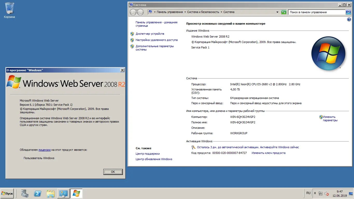Switch to Control Panel System taskbar button
The width and height of the screenshot is (354, 199).
63,194
